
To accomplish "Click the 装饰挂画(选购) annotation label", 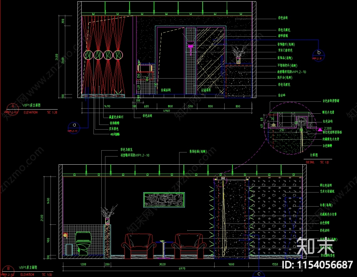I will pyautogui.click(x=198, y=151).
